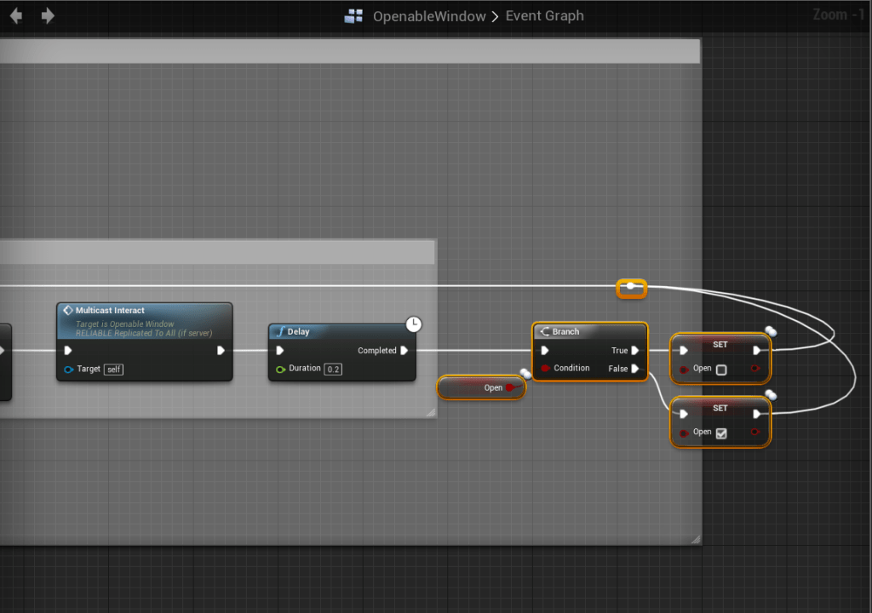This screenshot has width=872, height=613.
Task: Click the blueprint icon beside OpenableWindow
Action: (353, 16)
